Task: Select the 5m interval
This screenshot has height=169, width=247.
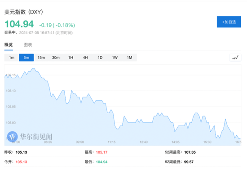Action: coord(26,58)
